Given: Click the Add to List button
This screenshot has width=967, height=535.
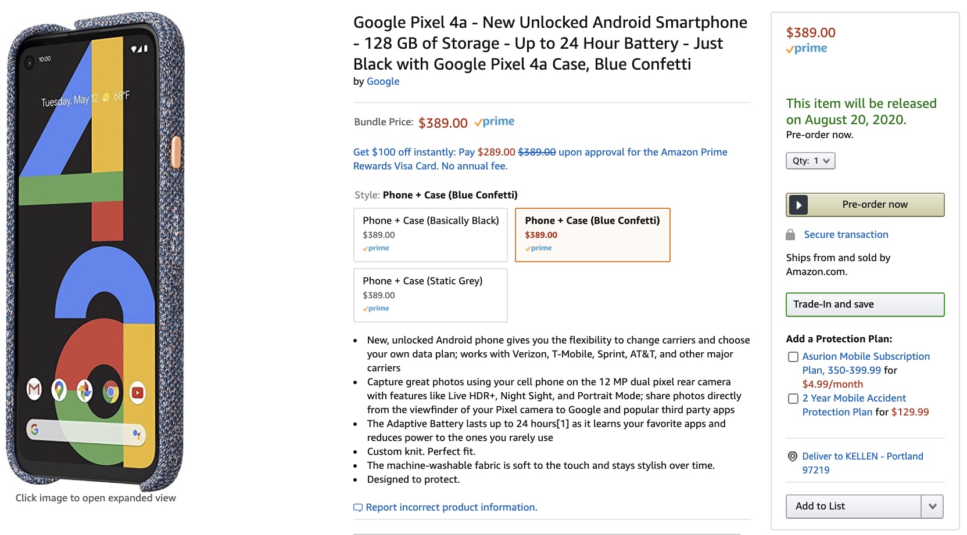Looking at the screenshot, I should pos(853,507).
